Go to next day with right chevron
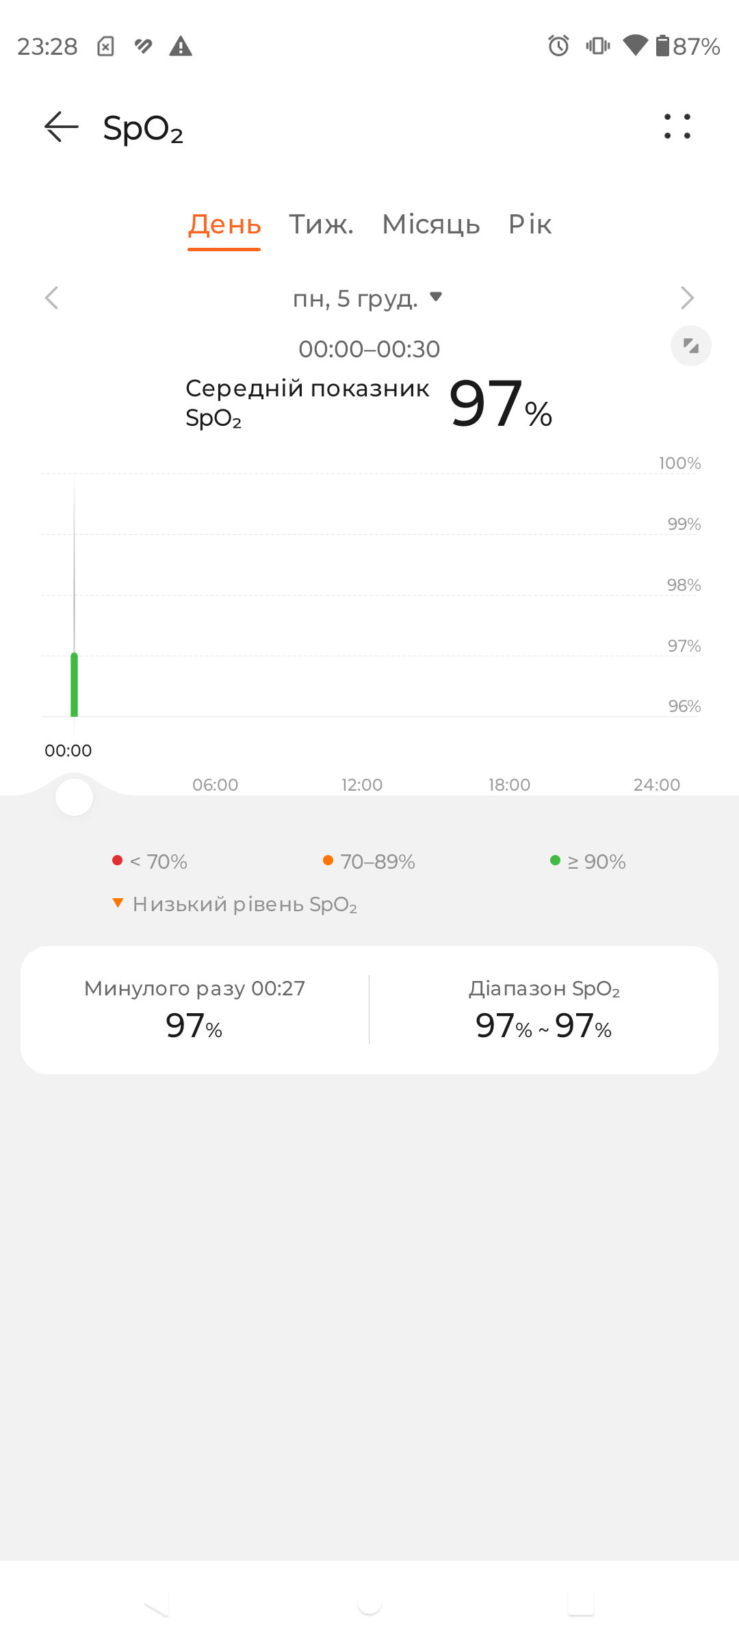Screen dimensions: 739x1643 (688, 298)
